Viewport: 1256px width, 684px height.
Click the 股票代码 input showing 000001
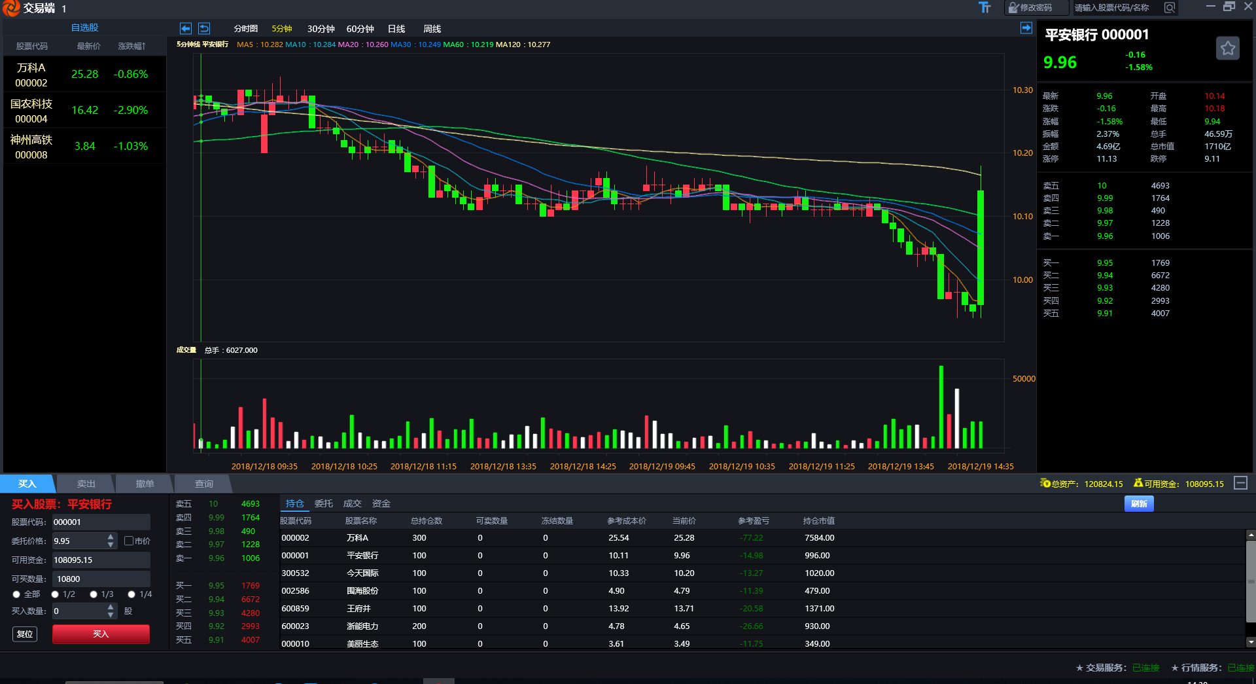tap(101, 522)
